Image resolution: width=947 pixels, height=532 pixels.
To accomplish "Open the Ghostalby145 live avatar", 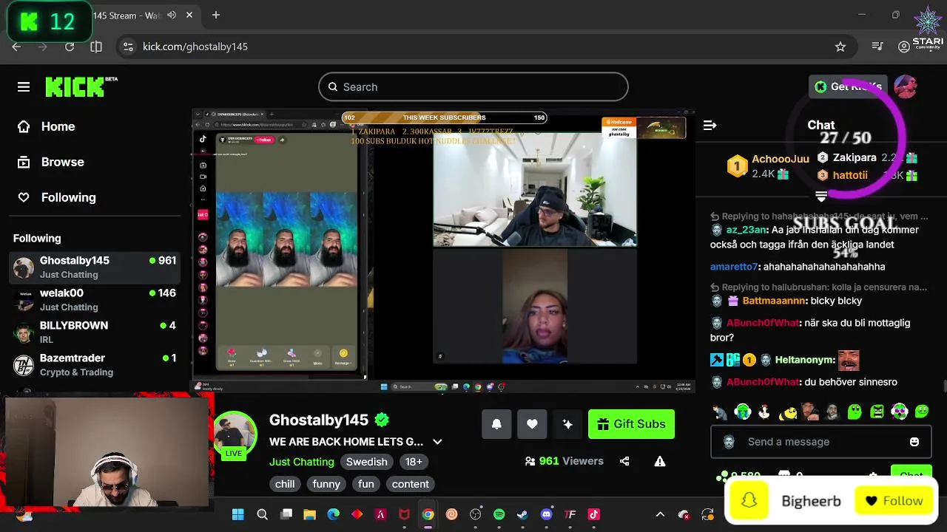I will [235, 435].
